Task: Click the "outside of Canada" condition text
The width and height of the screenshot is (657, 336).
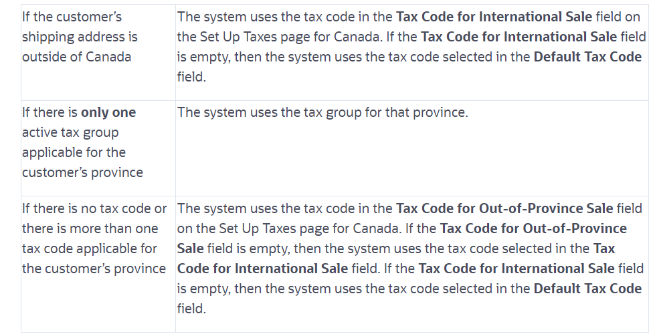Action: pyautogui.click(x=76, y=56)
